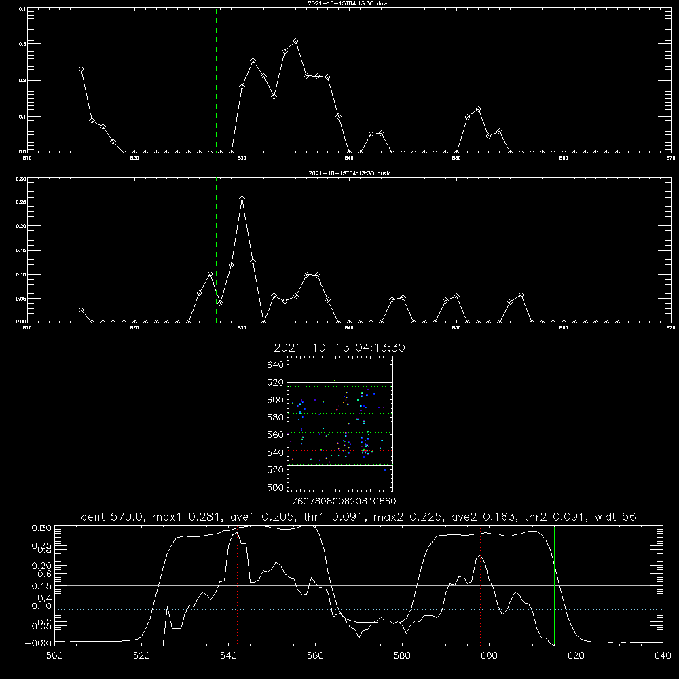679x679 pixels.
Task: Click the first diamond marker in the dawn plot
Action: tap(81, 69)
